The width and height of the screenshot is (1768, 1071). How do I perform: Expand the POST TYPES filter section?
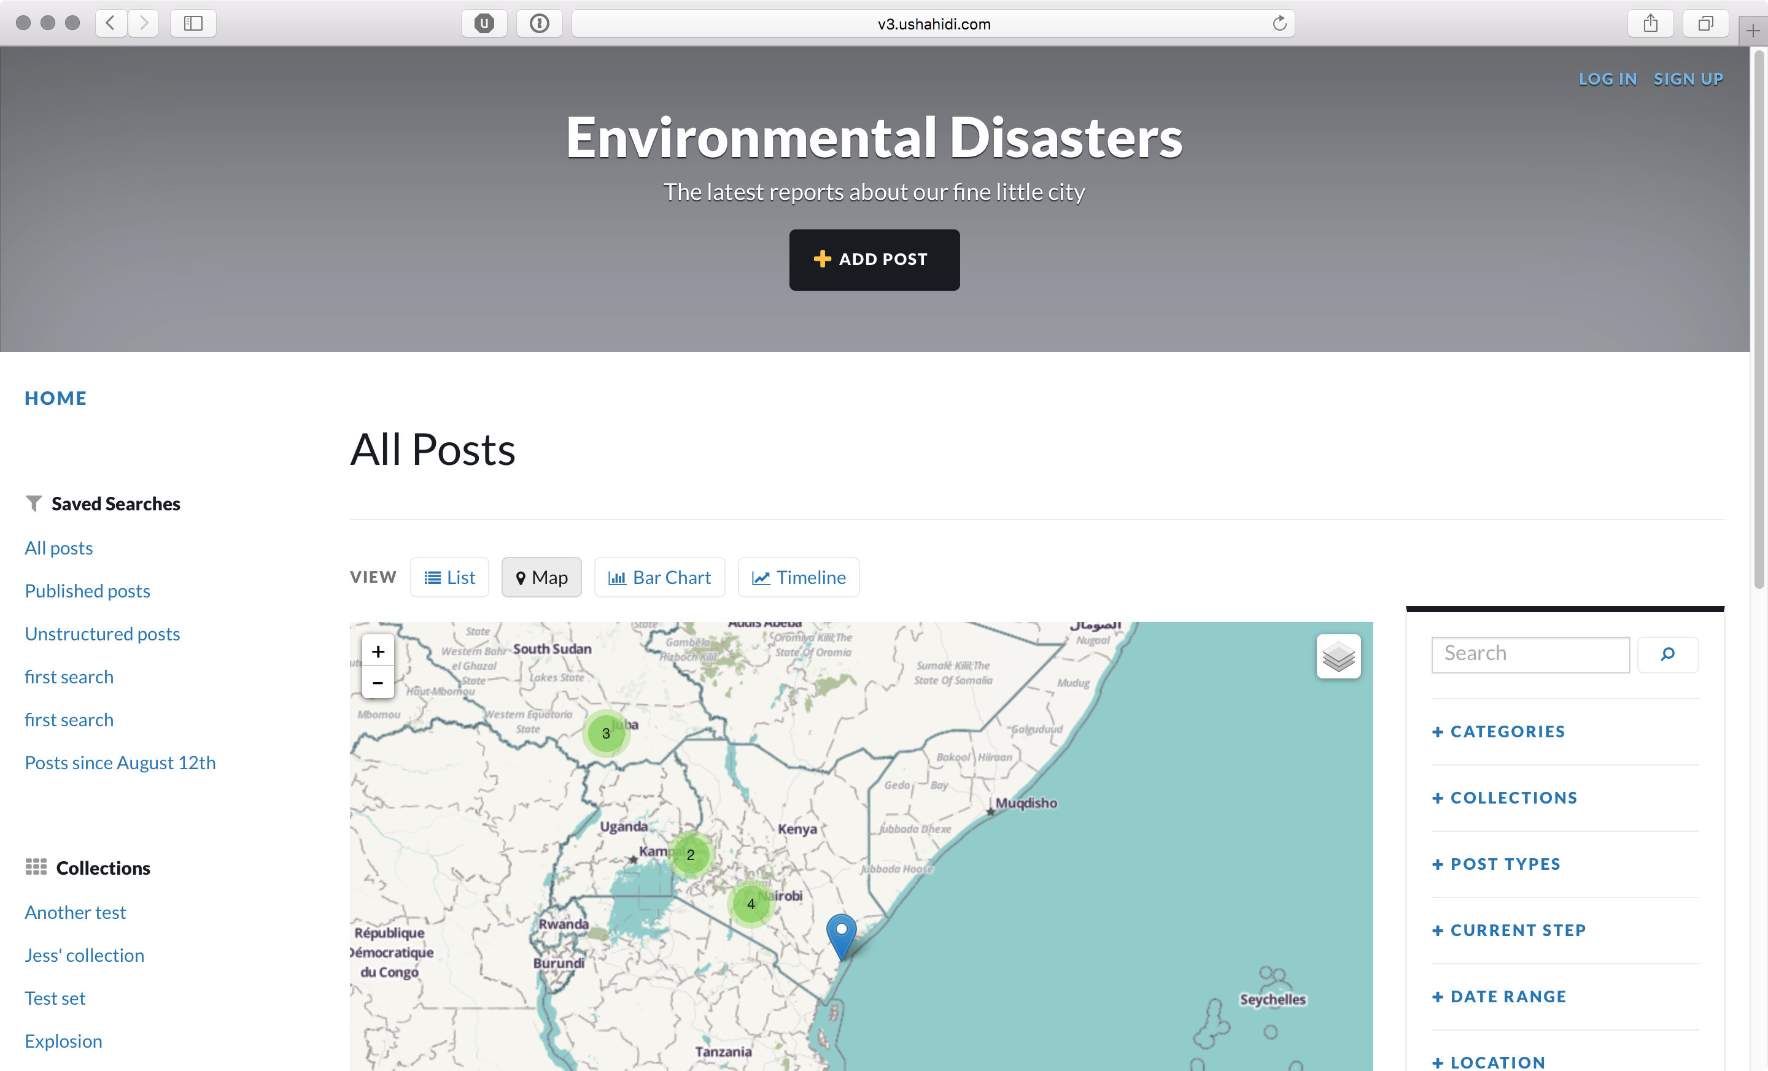click(1495, 863)
